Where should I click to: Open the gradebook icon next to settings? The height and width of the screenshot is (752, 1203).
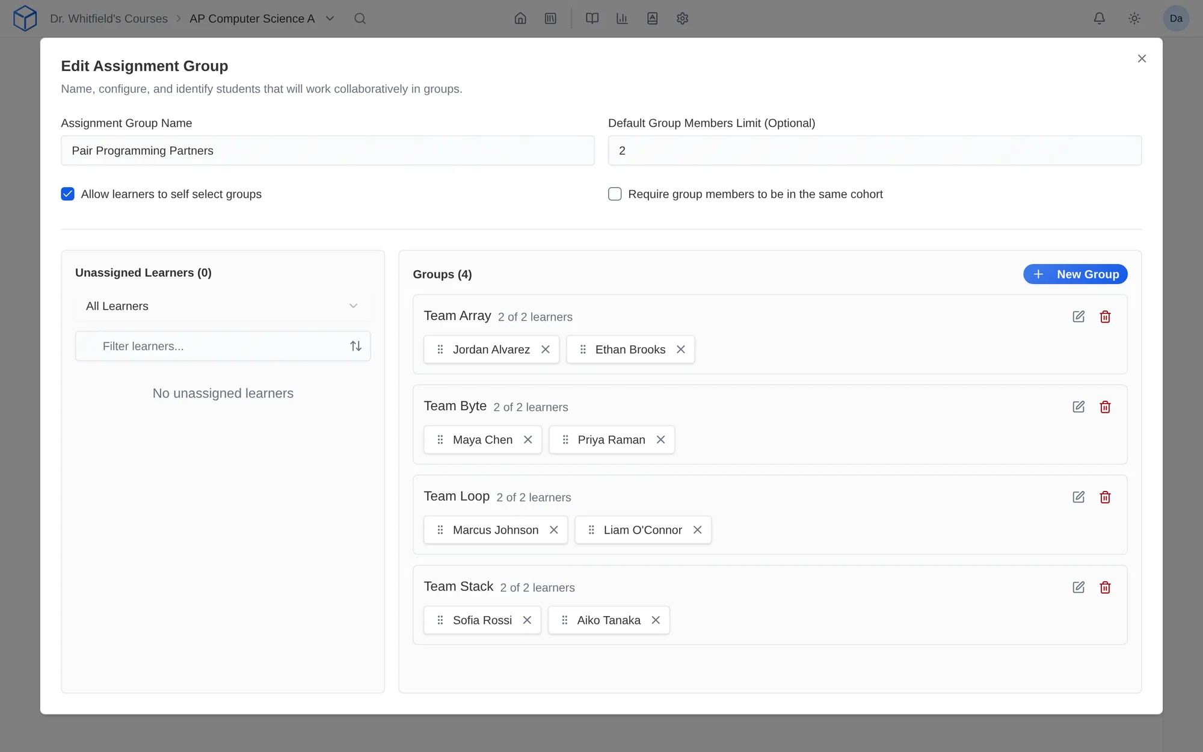point(652,19)
